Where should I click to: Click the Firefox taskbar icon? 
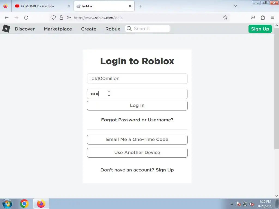(x=41, y=204)
